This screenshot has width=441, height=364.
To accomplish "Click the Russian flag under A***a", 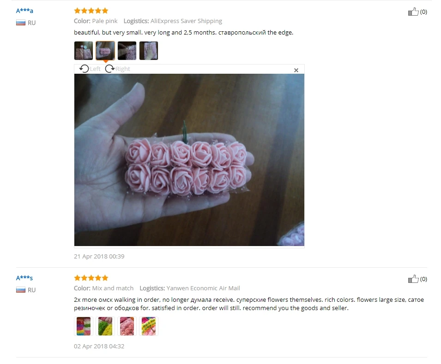I will 21,23.
